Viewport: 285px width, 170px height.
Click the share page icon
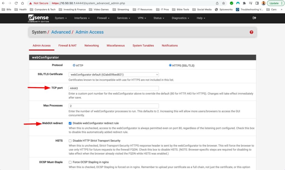217,3
